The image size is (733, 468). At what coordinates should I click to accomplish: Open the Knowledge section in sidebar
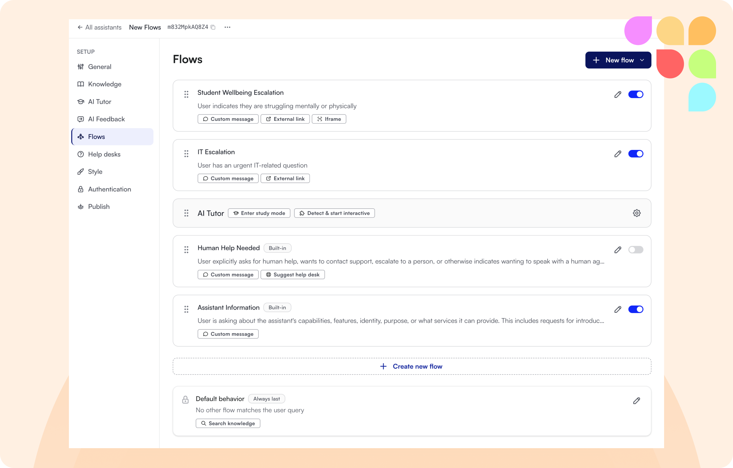point(105,84)
